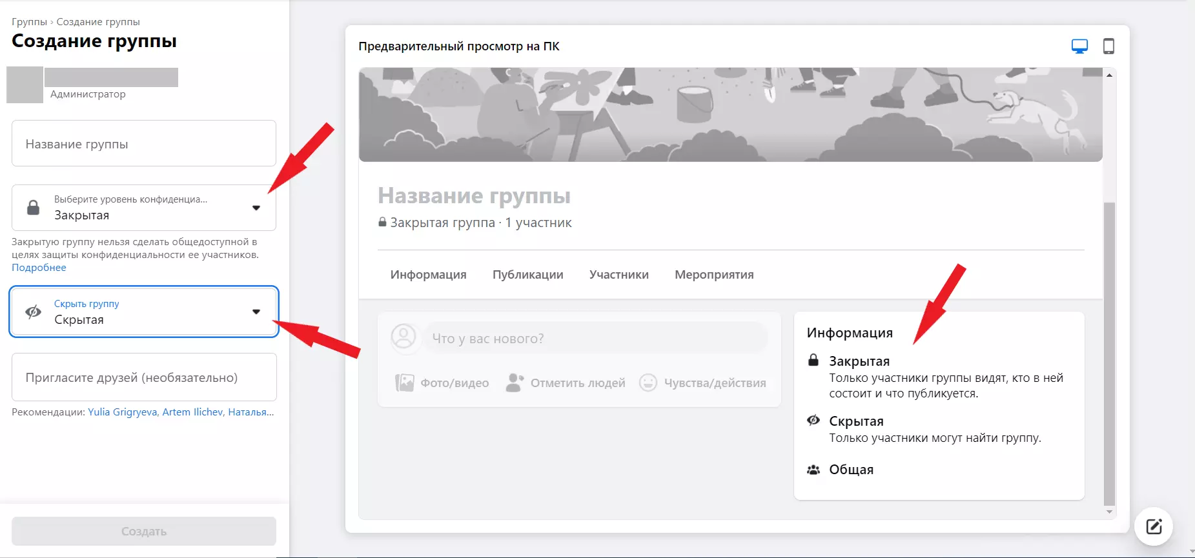
Task: Click the lock icon in the privacy selector
Action: point(33,208)
